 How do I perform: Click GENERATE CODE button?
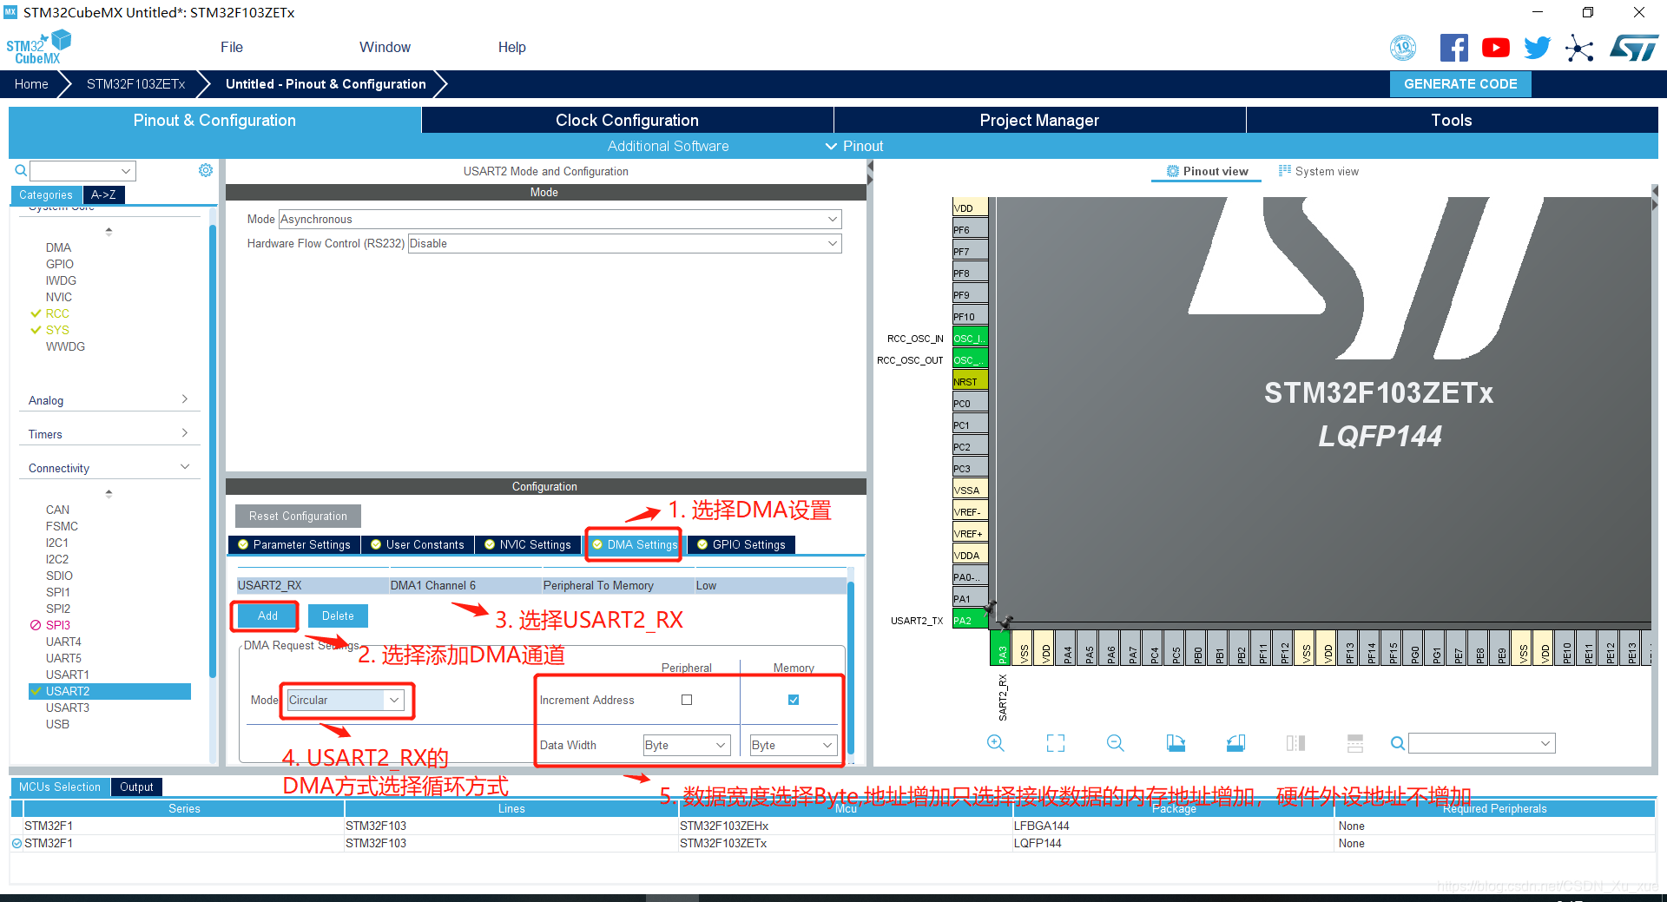(x=1460, y=84)
